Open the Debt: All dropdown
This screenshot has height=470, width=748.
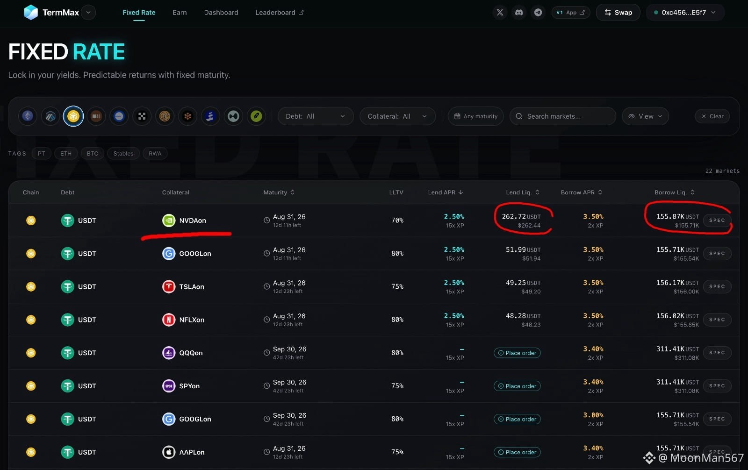(316, 116)
